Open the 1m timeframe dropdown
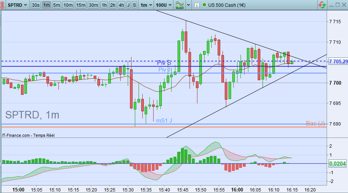348x193 pixels. tap(146, 5)
